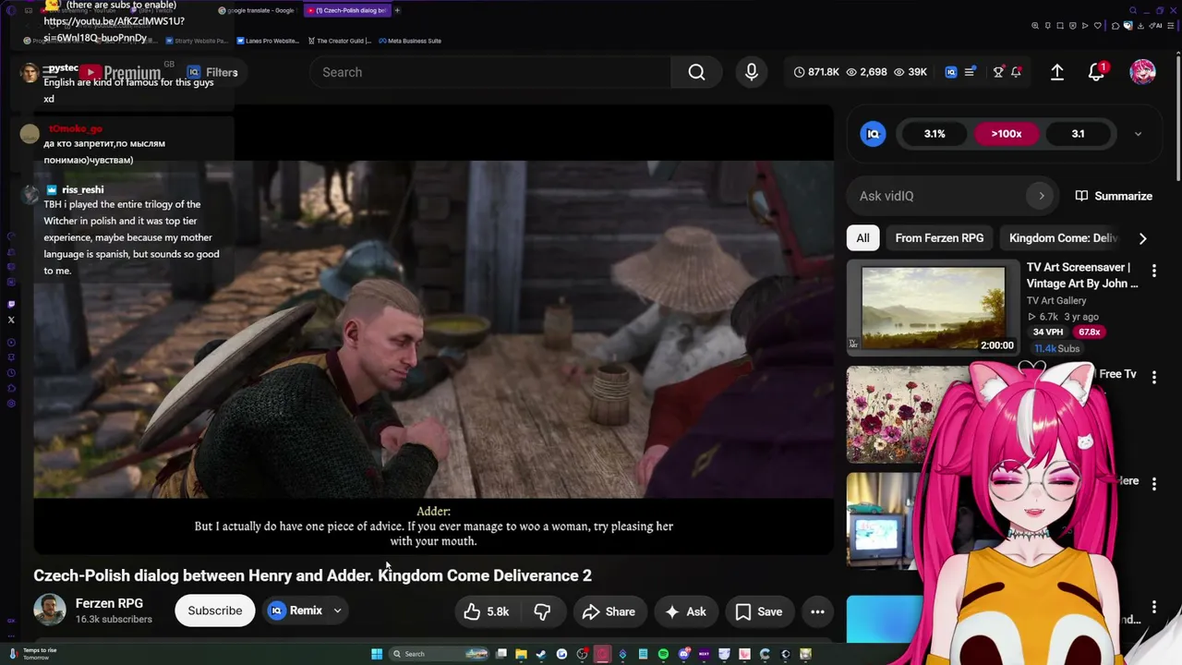
Task: Click the riss_reshi chat username
Action: coord(82,189)
